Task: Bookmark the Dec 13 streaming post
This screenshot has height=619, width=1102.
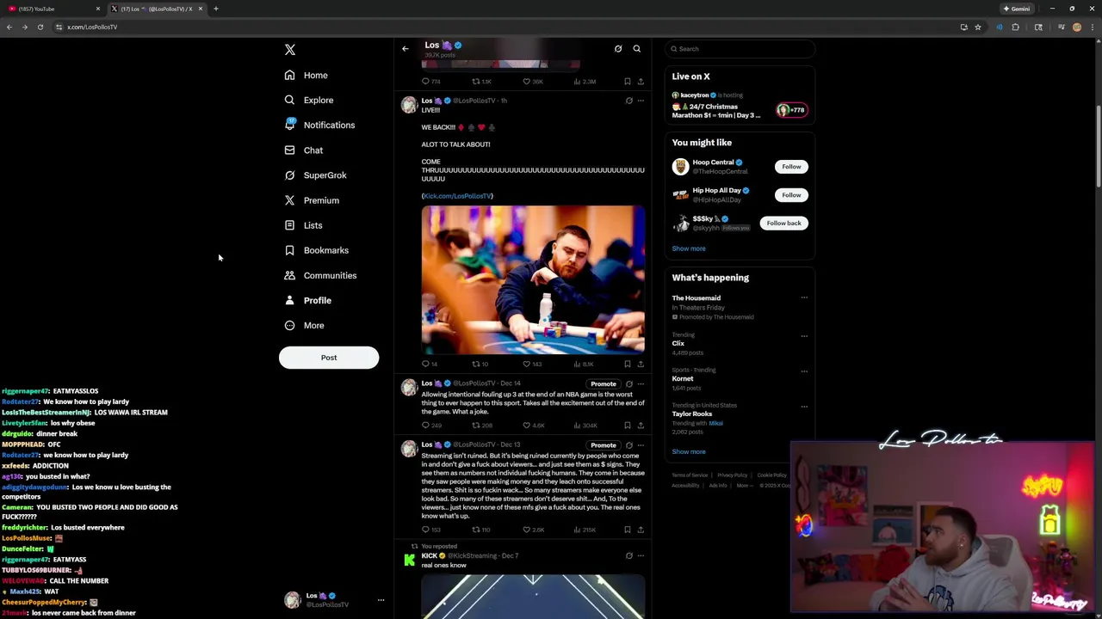Action: 627,530
